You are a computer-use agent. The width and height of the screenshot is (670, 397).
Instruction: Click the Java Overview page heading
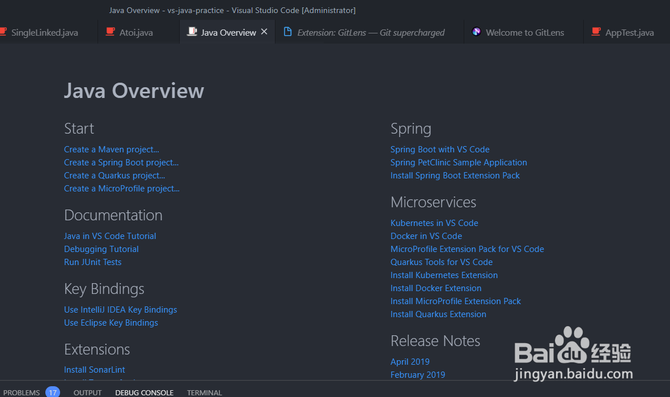point(134,91)
